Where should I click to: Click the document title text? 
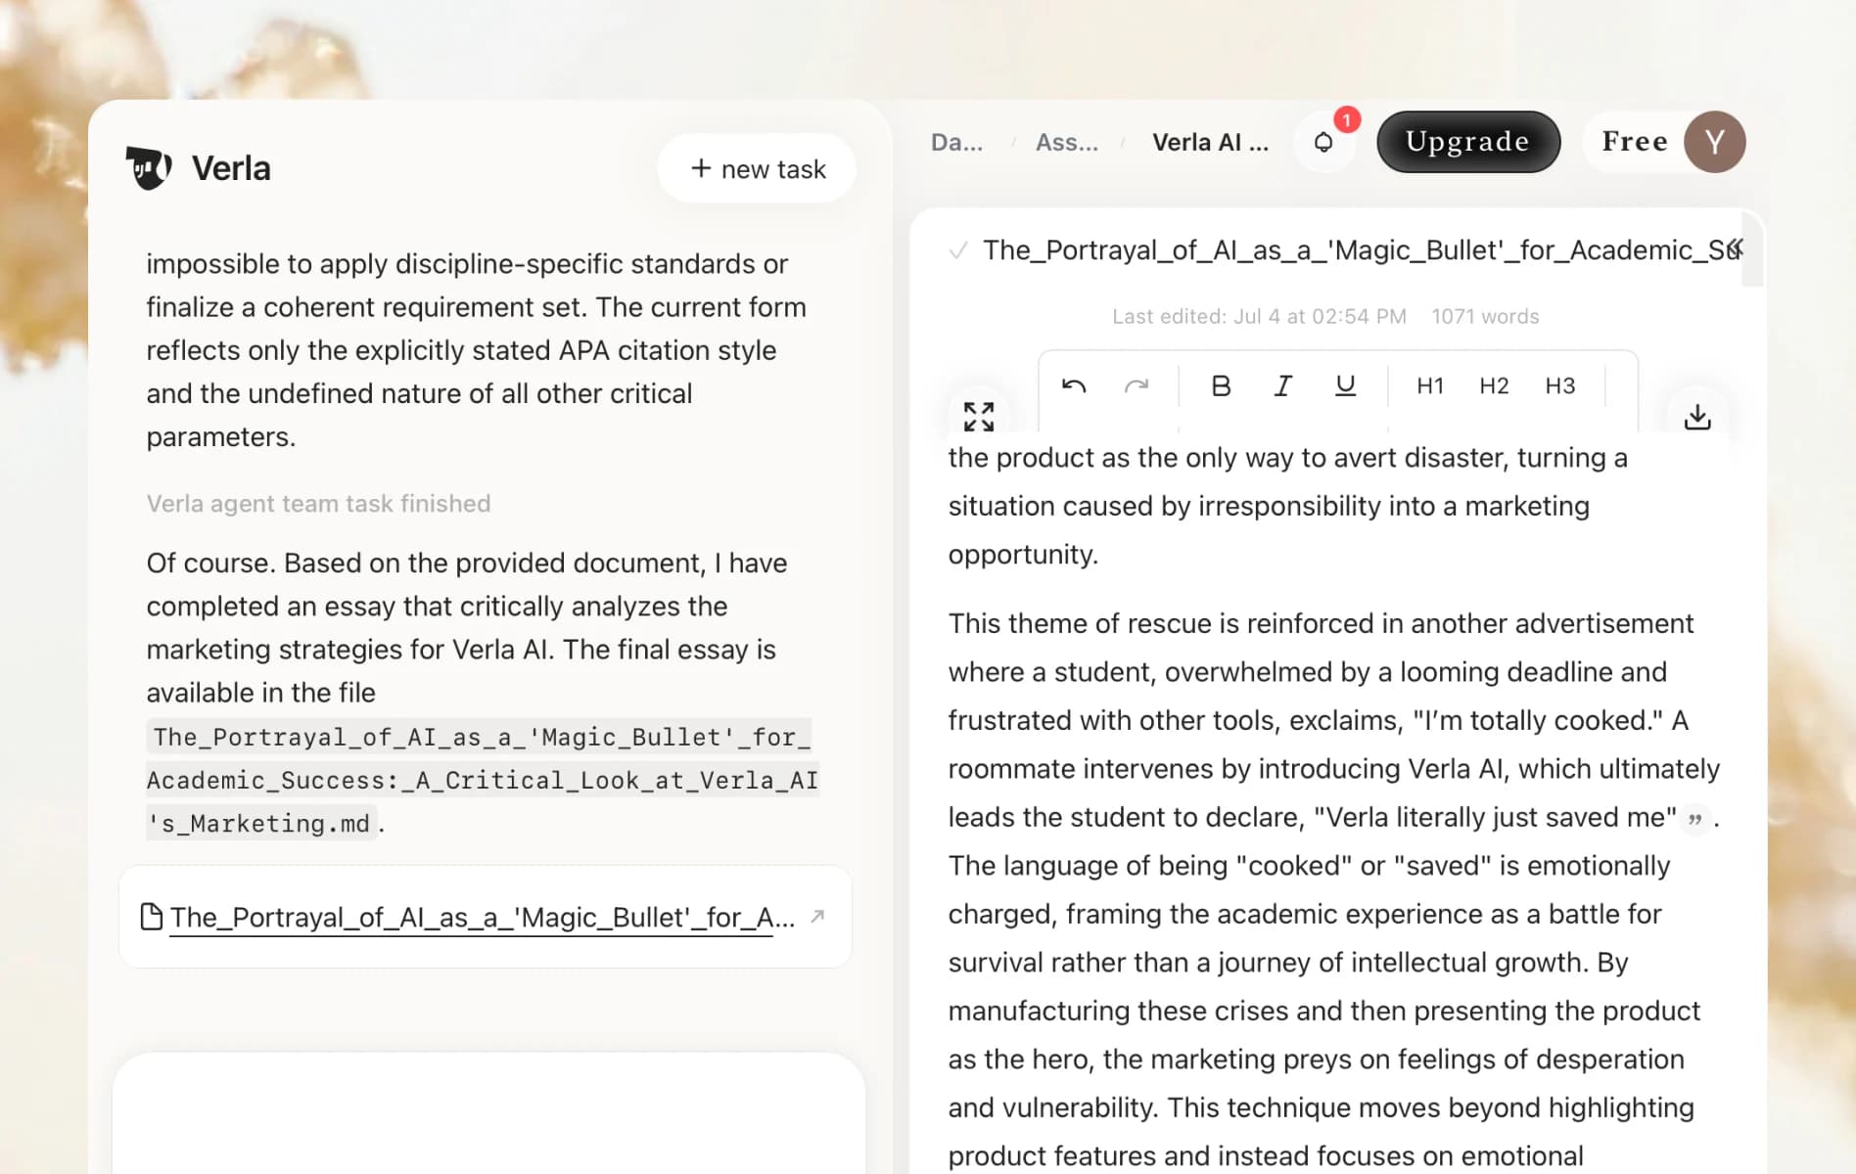(1361, 250)
